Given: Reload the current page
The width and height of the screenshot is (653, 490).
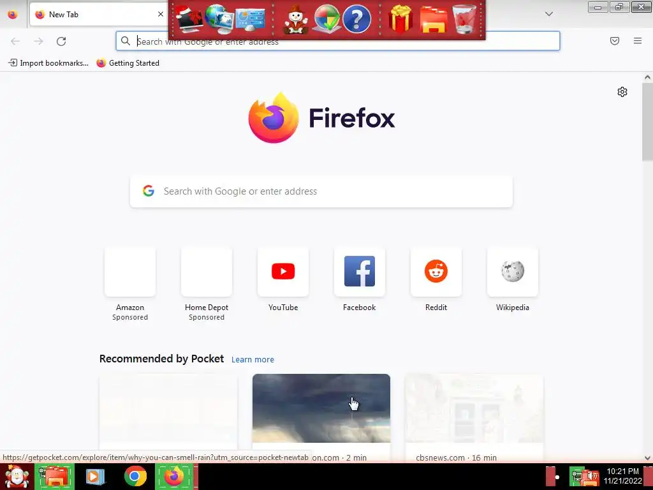Looking at the screenshot, I should pyautogui.click(x=61, y=41).
